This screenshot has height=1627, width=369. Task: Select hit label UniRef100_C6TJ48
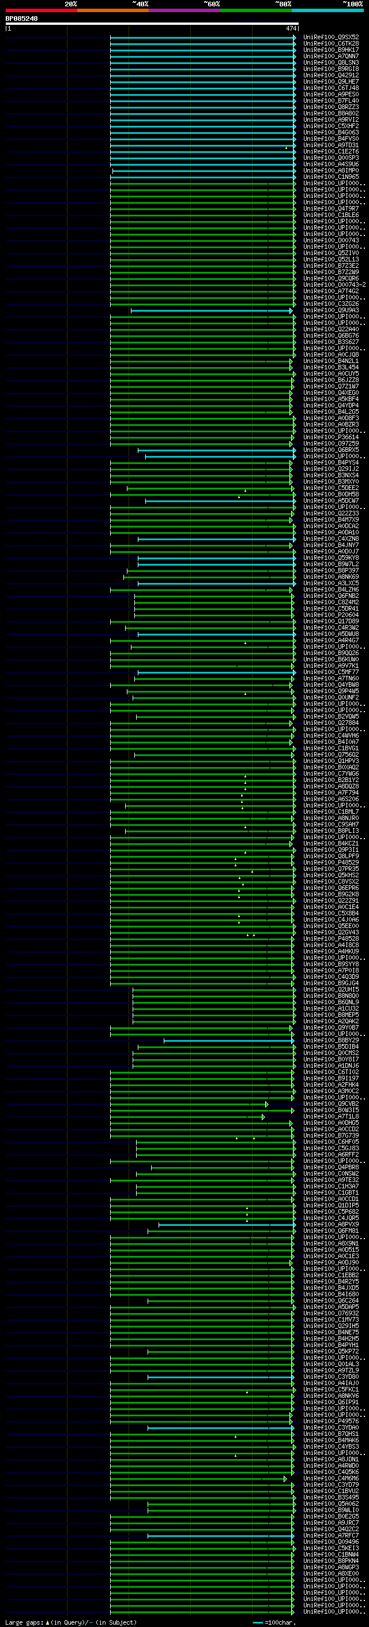[x=331, y=88]
